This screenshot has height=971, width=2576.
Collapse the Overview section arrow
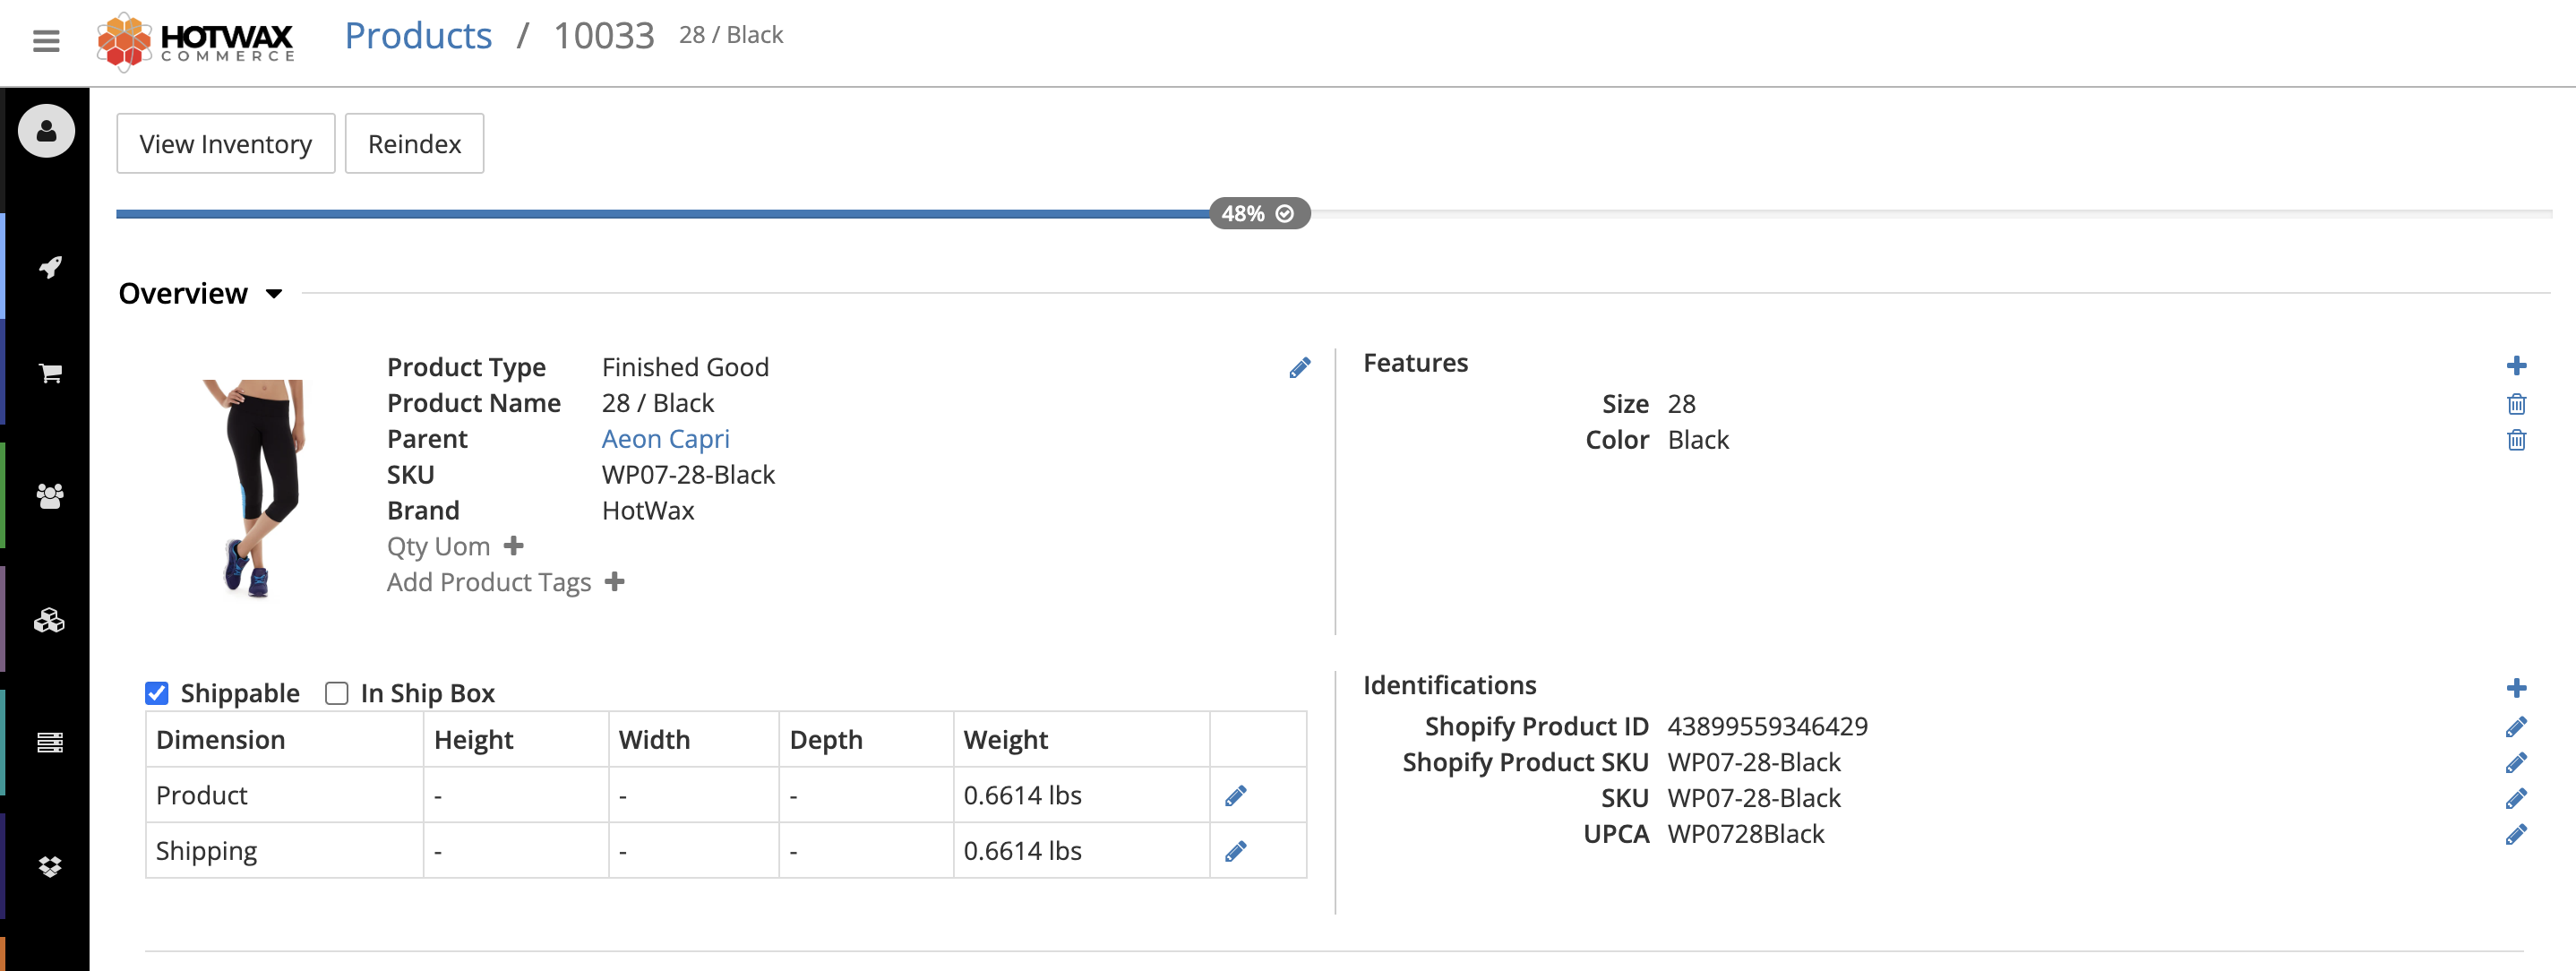tap(273, 294)
